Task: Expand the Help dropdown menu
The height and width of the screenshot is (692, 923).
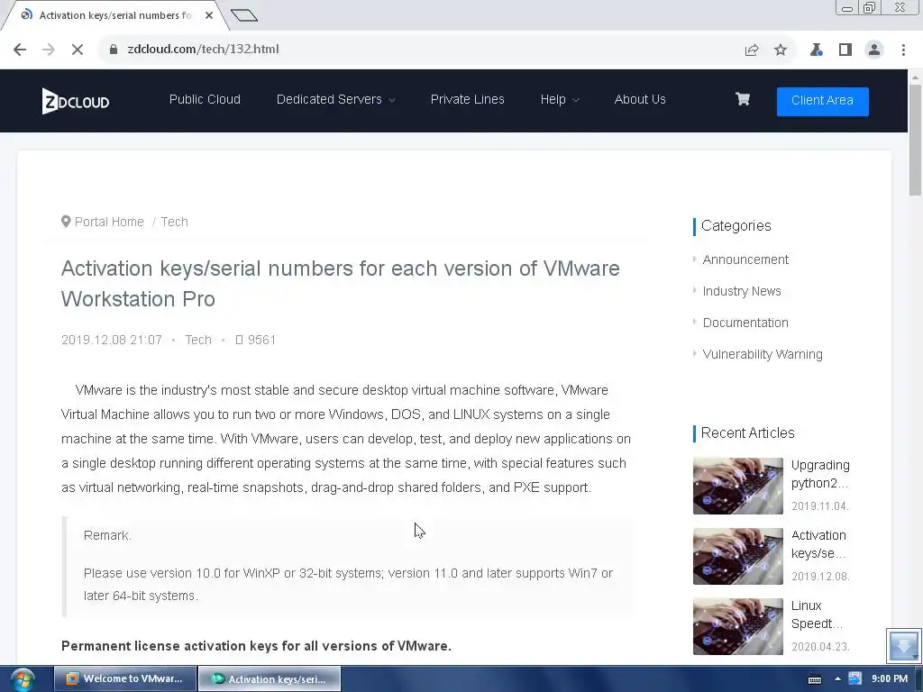Action: (560, 99)
